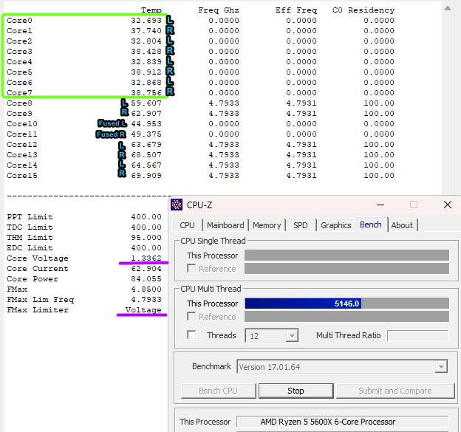Click the Eff Freq column header
This screenshot has width=461, height=432.
click(x=296, y=10)
